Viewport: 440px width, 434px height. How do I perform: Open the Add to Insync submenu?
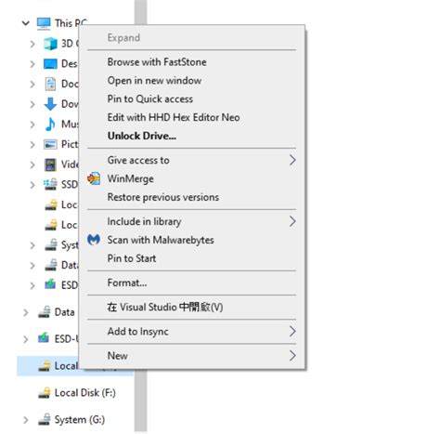tap(191, 332)
